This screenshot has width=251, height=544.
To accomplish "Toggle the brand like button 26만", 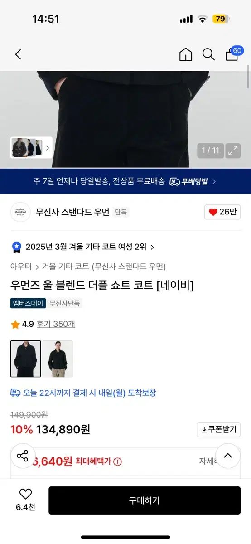I will click(x=222, y=212).
